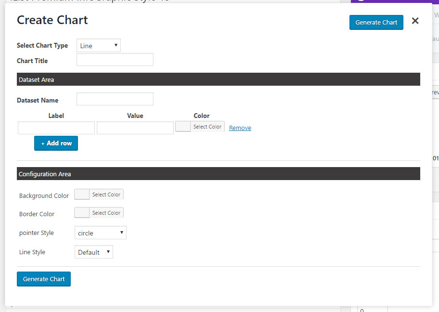
Task: Open the pointer Style dropdown
Action: pyautogui.click(x=100, y=232)
